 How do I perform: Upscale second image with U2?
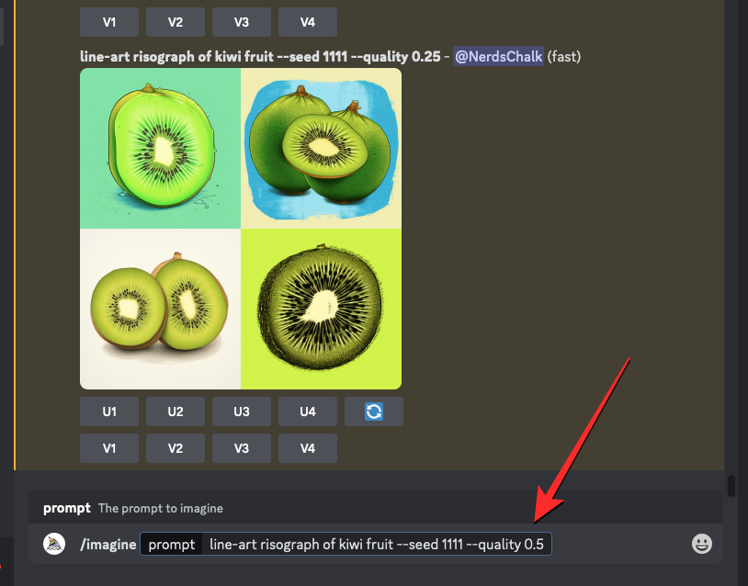pos(176,411)
